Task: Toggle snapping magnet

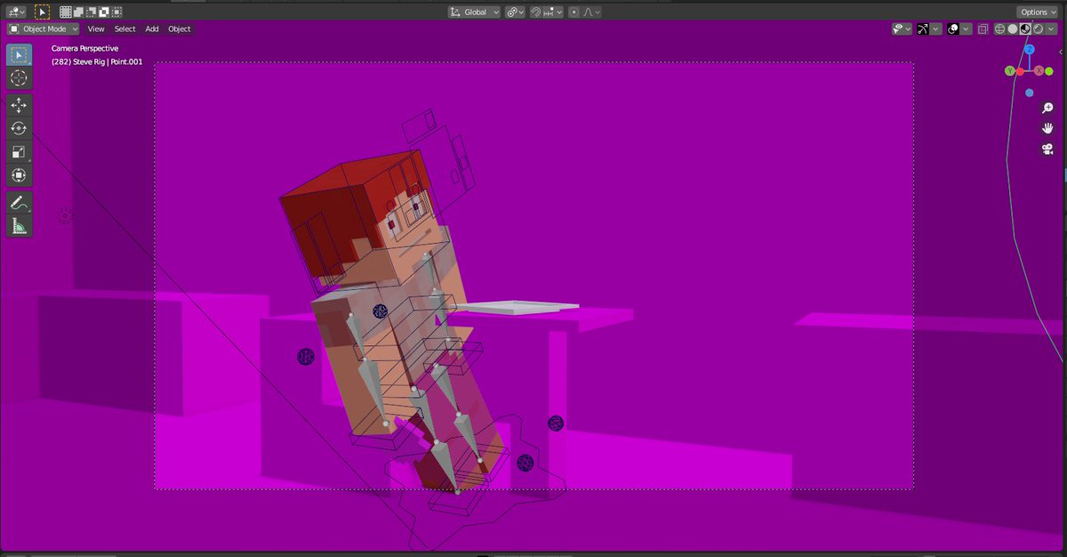Action: [x=536, y=12]
